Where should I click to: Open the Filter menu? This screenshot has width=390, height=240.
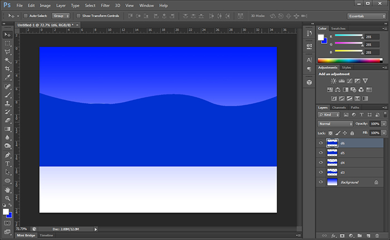click(x=105, y=5)
